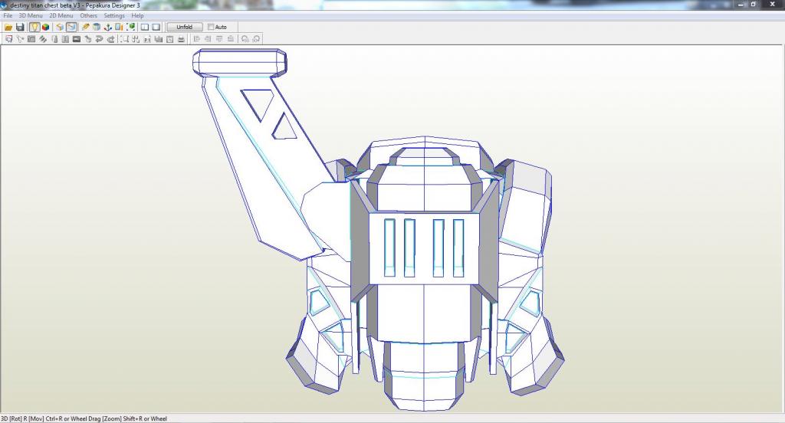This screenshot has height=423, width=785.
Task: Open the 3D Menu
Action: click(x=31, y=15)
